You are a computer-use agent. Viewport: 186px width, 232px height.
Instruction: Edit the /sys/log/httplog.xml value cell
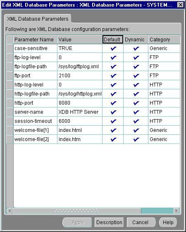[x=80, y=94]
